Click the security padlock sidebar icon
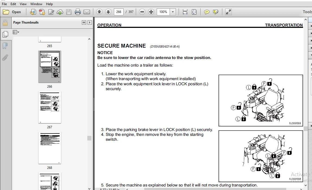312x190 pixels. point(5,23)
